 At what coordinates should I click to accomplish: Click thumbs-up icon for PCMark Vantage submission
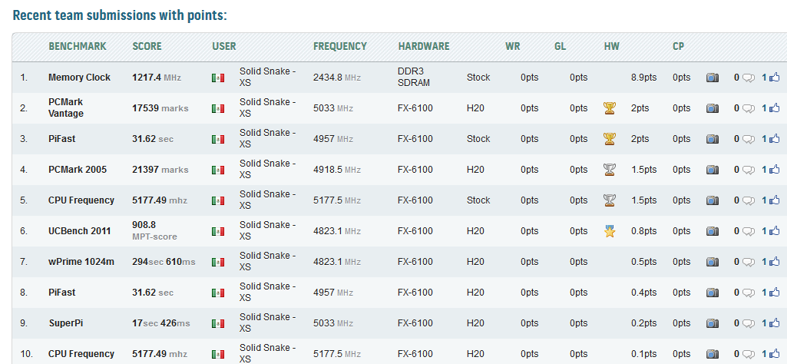774,108
